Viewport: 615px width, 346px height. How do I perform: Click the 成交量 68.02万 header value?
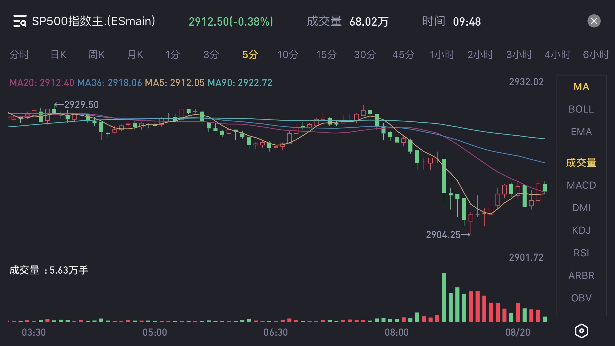pos(348,21)
